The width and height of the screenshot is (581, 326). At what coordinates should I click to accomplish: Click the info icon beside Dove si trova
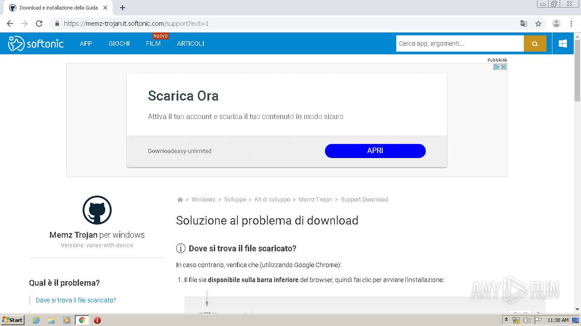pyautogui.click(x=181, y=248)
